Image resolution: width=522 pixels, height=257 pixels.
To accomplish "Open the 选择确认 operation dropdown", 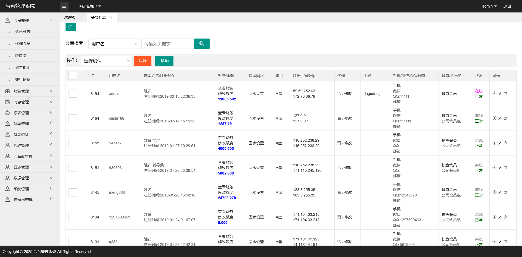I will click(x=107, y=61).
